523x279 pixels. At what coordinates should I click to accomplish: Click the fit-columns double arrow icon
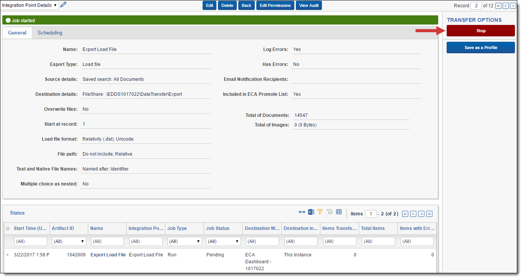(x=302, y=212)
